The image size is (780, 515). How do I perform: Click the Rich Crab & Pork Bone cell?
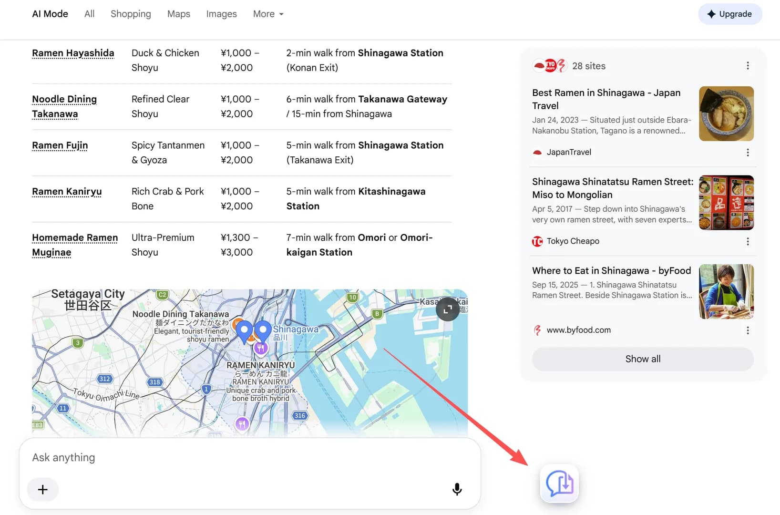tap(167, 198)
